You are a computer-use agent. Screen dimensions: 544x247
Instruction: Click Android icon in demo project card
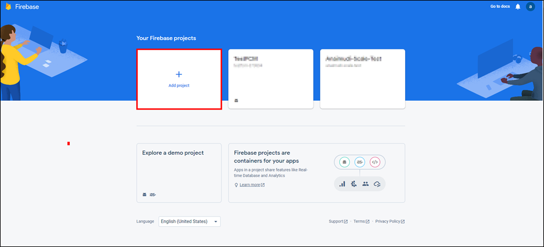pyautogui.click(x=145, y=194)
